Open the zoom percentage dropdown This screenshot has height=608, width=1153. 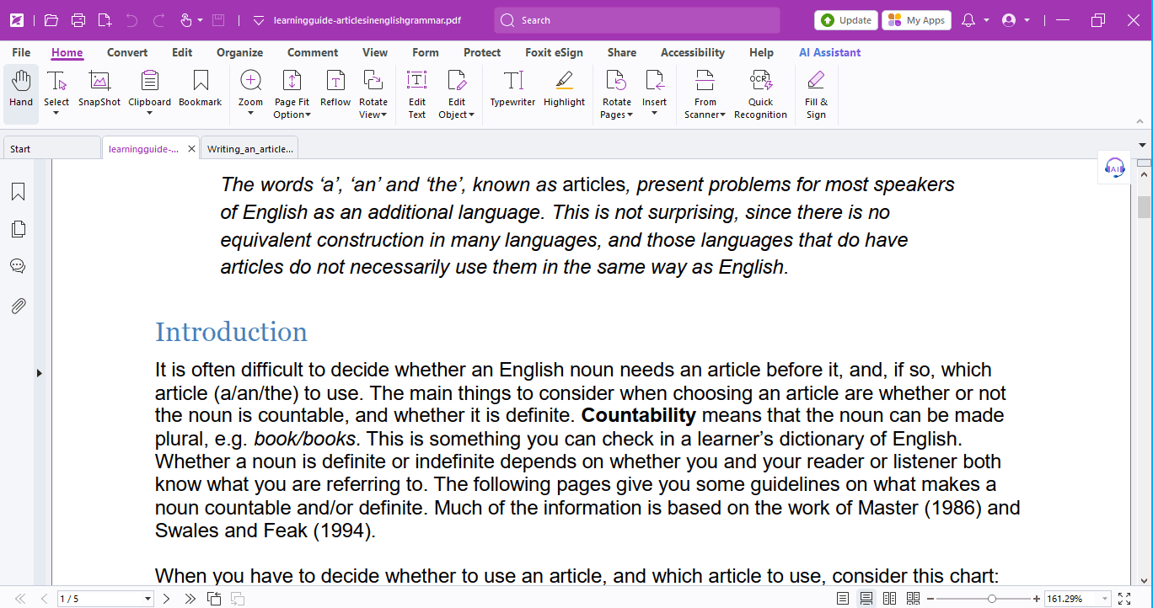1105,599
